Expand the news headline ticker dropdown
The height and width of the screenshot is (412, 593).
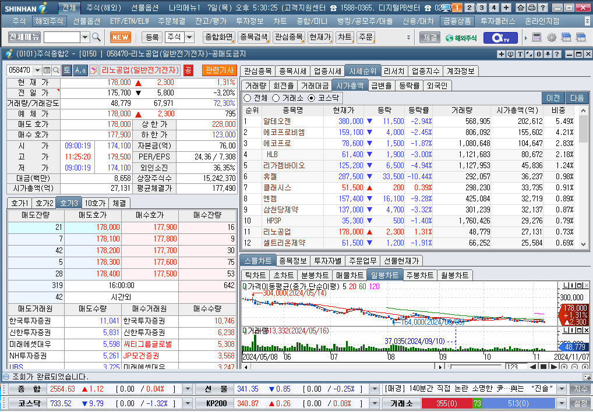click(562, 389)
